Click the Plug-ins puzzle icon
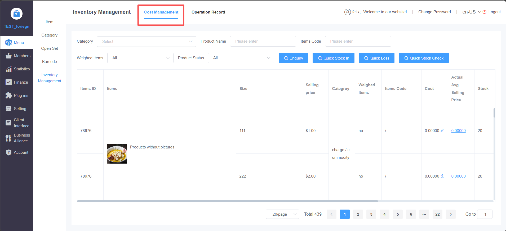The height and width of the screenshot is (231, 506). pyautogui.click(x=9, y=96)
